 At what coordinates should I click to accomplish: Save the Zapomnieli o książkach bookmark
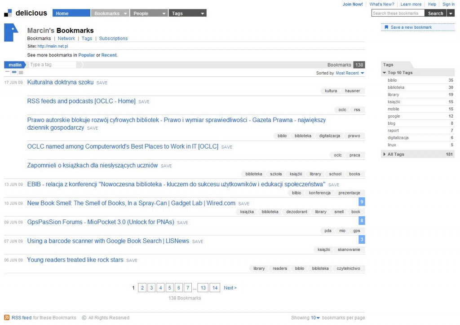click(x=166, y=166)
